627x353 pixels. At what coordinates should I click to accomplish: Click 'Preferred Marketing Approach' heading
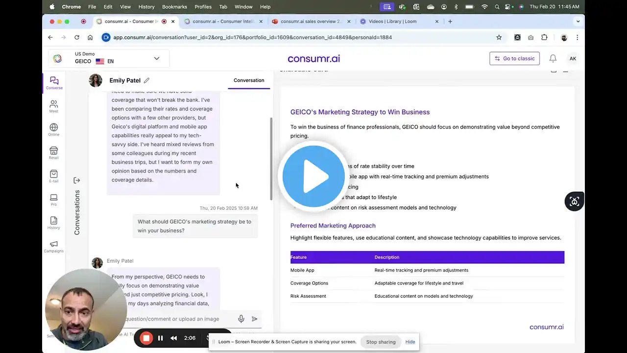pyautogui.click(x=333, y=226)
